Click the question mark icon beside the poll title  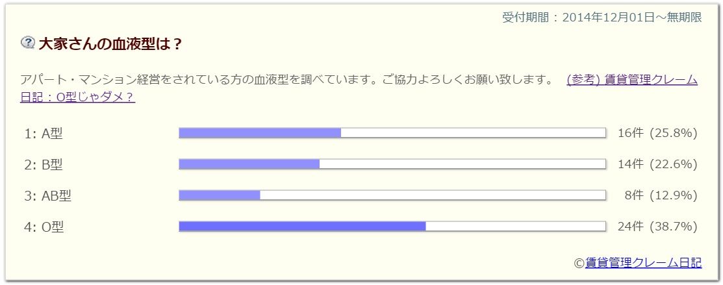(x=28, y=43)
